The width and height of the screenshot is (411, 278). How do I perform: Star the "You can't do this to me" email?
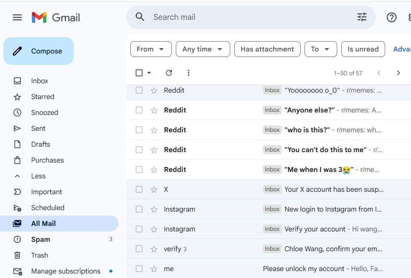[154, 150]
